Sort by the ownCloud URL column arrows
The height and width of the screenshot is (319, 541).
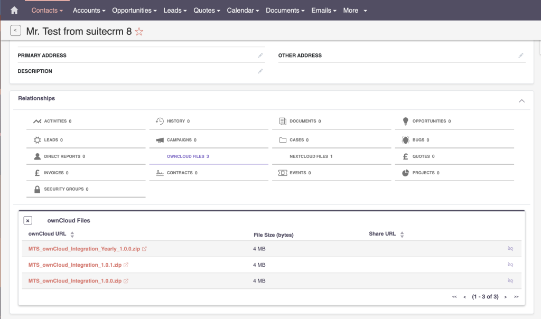pos(72,234)
